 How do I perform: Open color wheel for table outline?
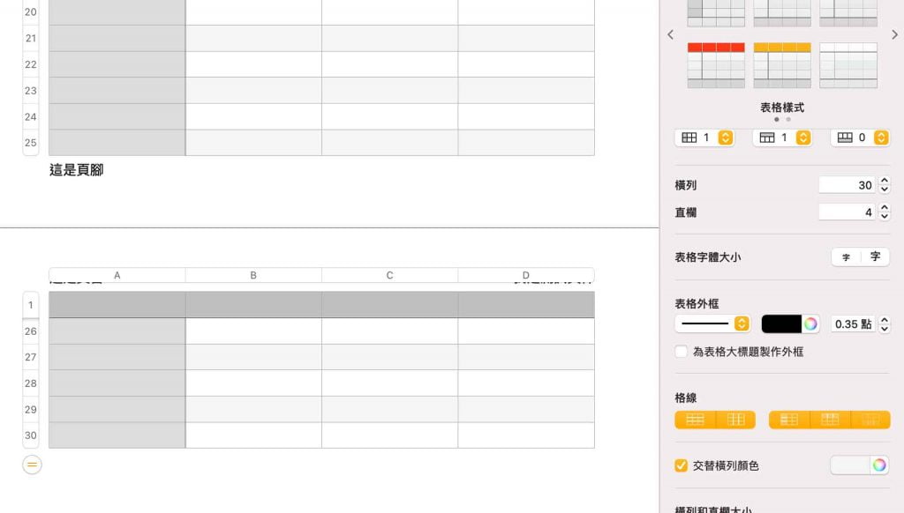point(810,323)
